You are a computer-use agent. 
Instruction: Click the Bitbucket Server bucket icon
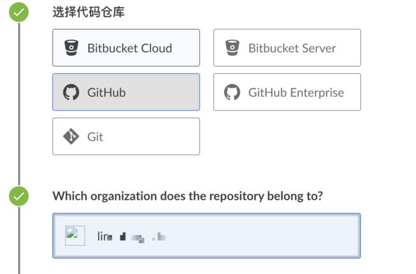pyautogui.click(x=232, y=48)
